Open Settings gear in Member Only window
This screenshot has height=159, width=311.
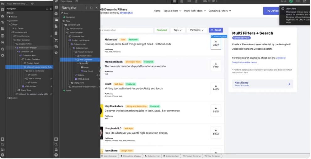pyautogui.click(x=3, y=56)
